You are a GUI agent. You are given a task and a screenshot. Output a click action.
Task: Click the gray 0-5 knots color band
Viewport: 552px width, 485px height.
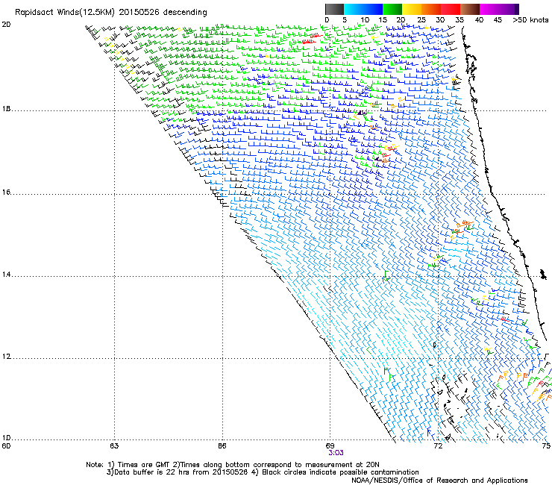tap(335, 9)
